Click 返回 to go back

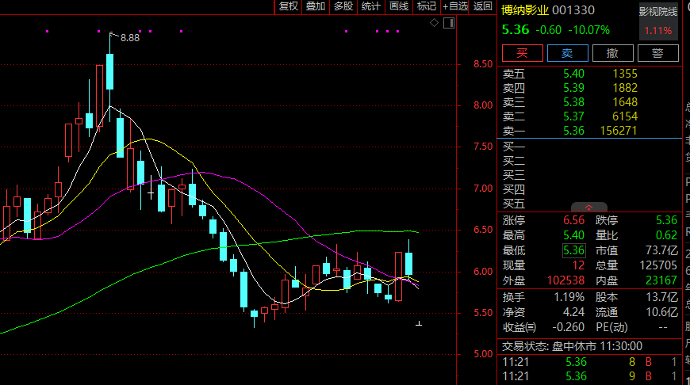[482, 6]
